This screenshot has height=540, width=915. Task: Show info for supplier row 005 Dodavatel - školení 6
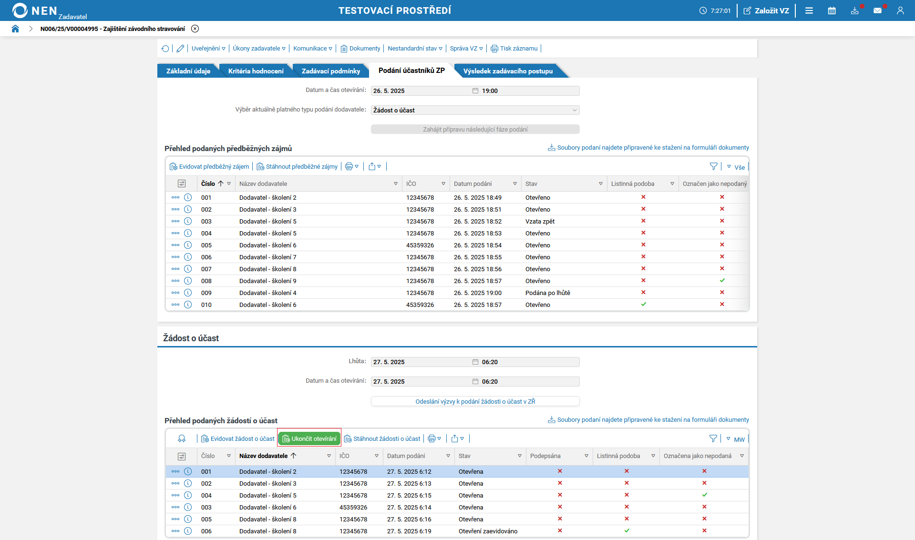pos(188,245)
